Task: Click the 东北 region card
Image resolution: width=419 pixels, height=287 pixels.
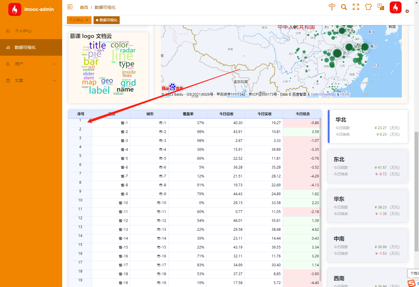Action: (368, 166)
